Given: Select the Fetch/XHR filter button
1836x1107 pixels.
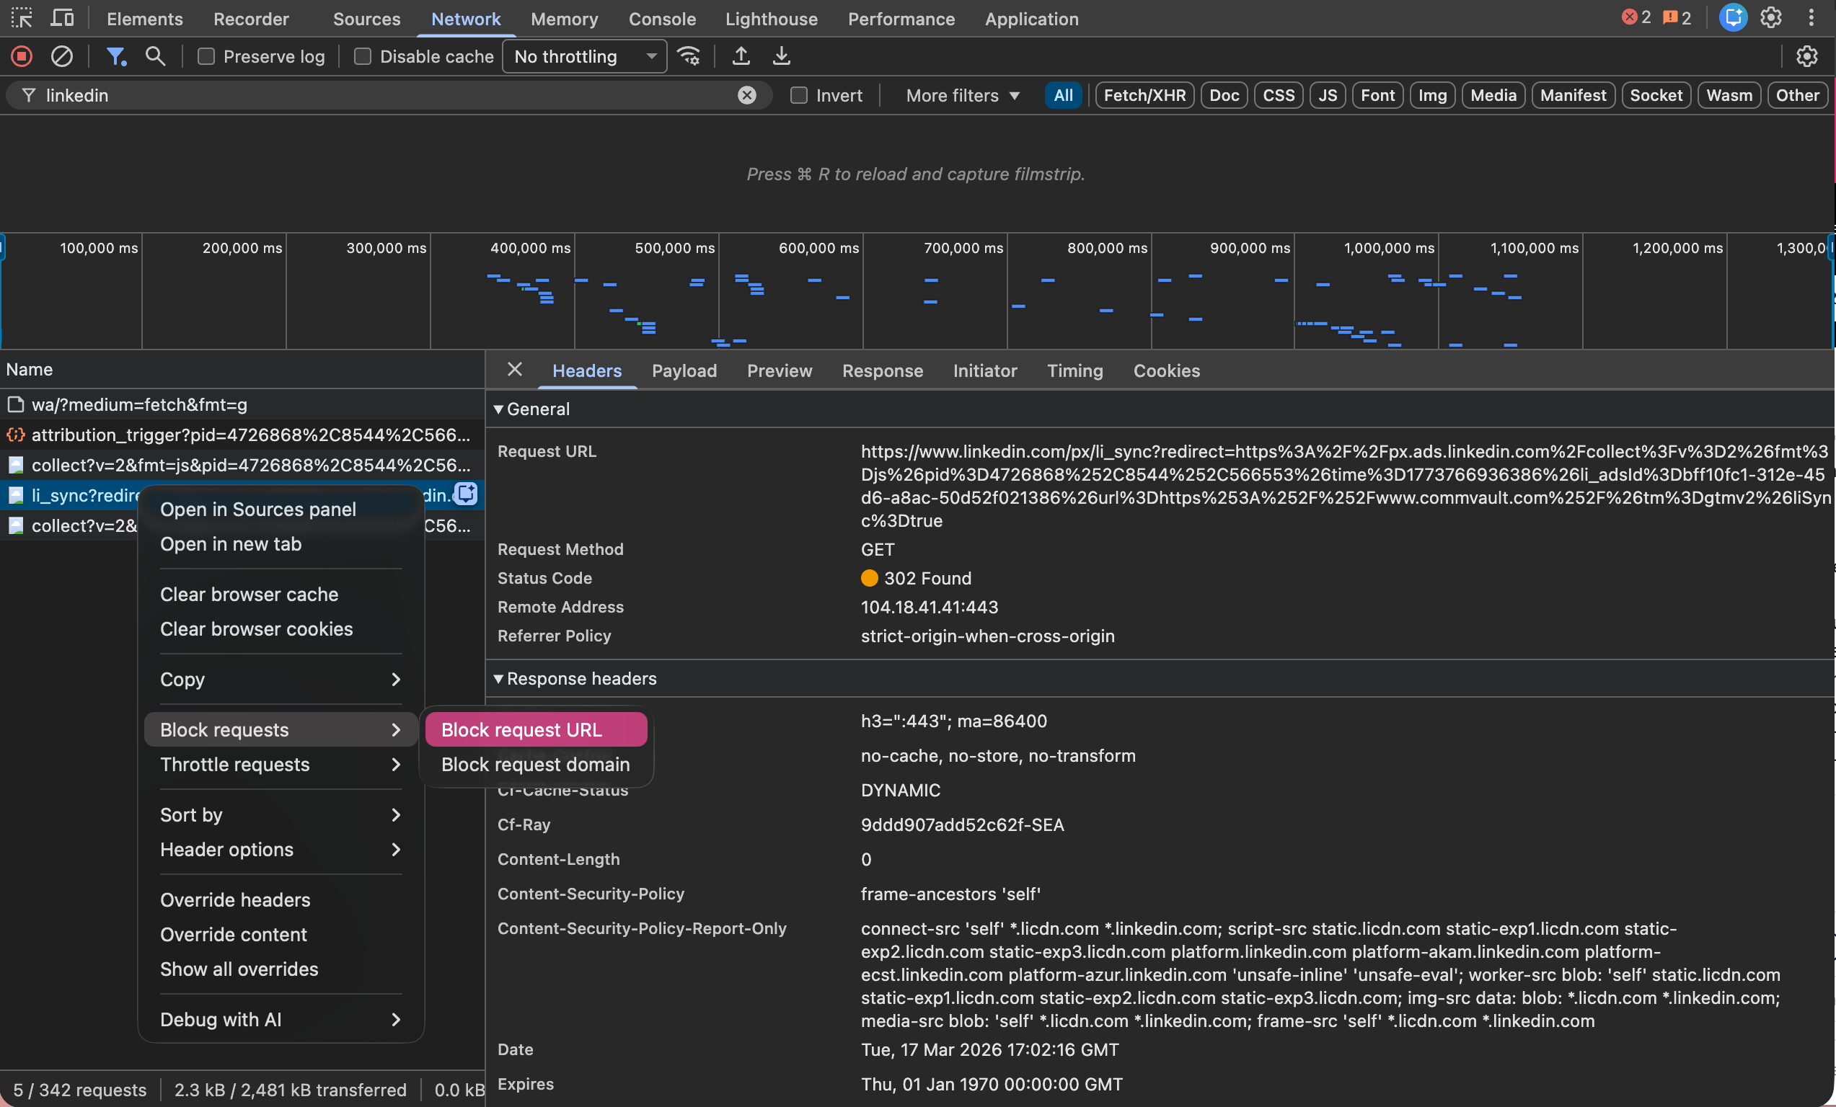Looking at the screenshot, I should point(1144,95).
